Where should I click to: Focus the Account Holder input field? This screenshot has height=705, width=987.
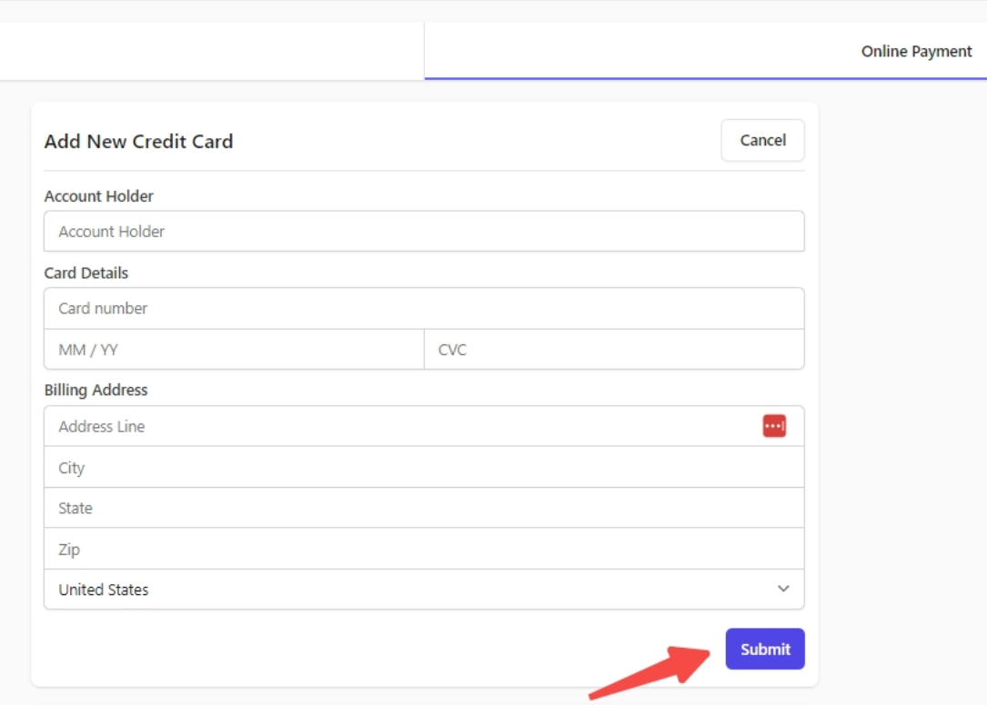[x=424, y=232]
